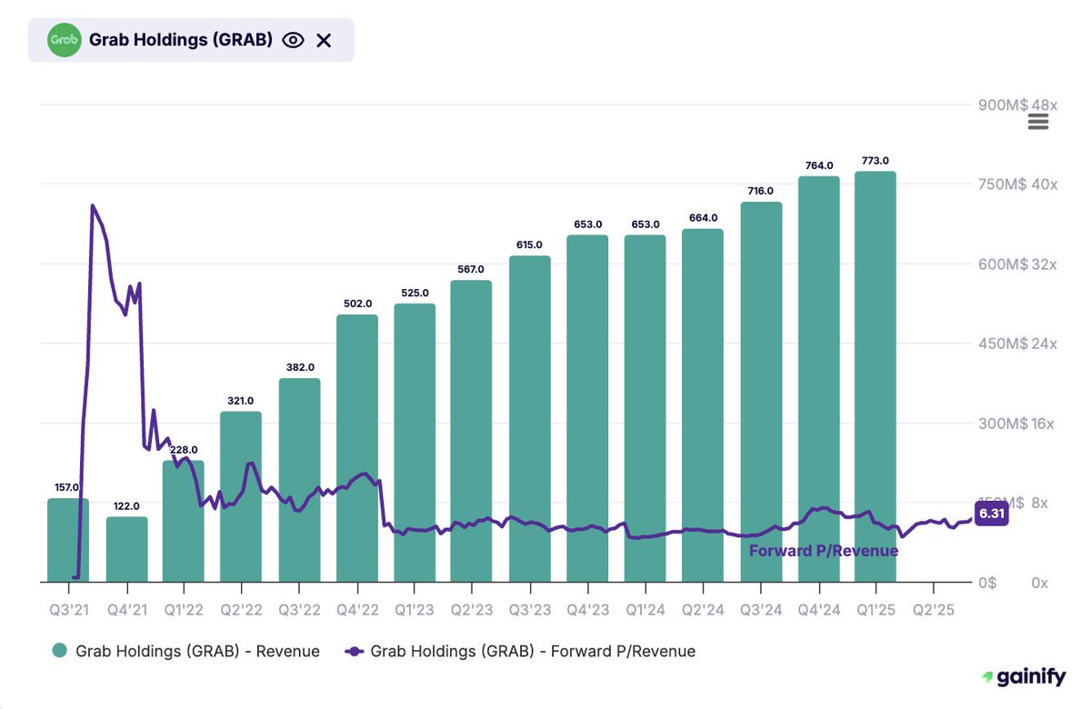Image resolution: width=1091 pixels, height=709 pixels.
Task: Click the teal Revenue legend dot
Action: coord(60,651)
